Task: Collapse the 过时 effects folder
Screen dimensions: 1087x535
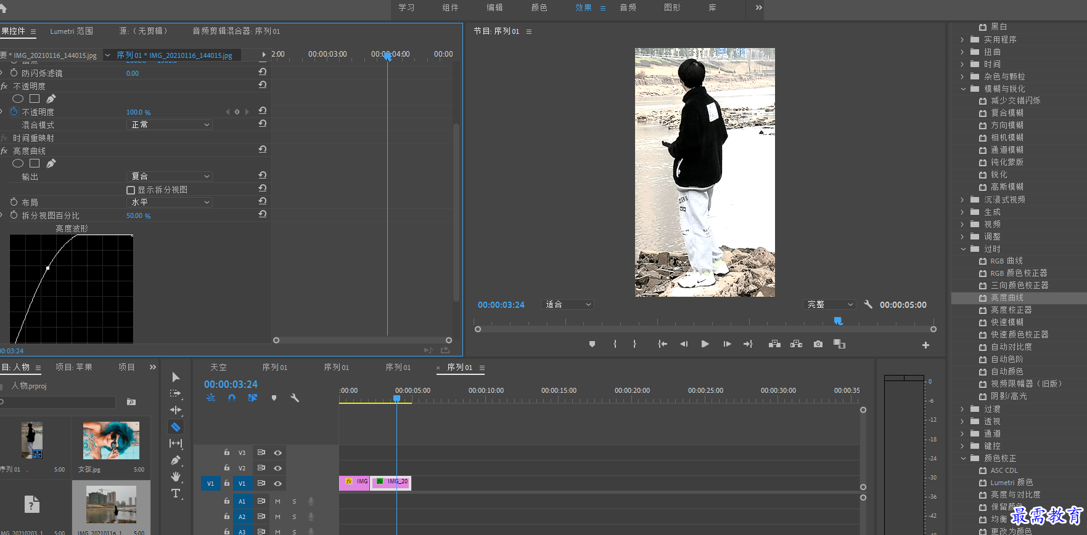Action: click(x=963, y=249)
